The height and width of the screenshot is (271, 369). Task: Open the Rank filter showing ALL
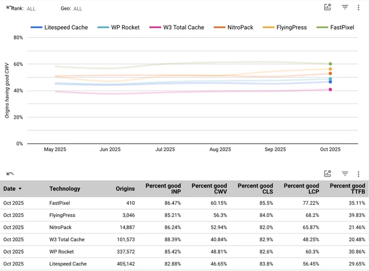click(x=31, y=9)
